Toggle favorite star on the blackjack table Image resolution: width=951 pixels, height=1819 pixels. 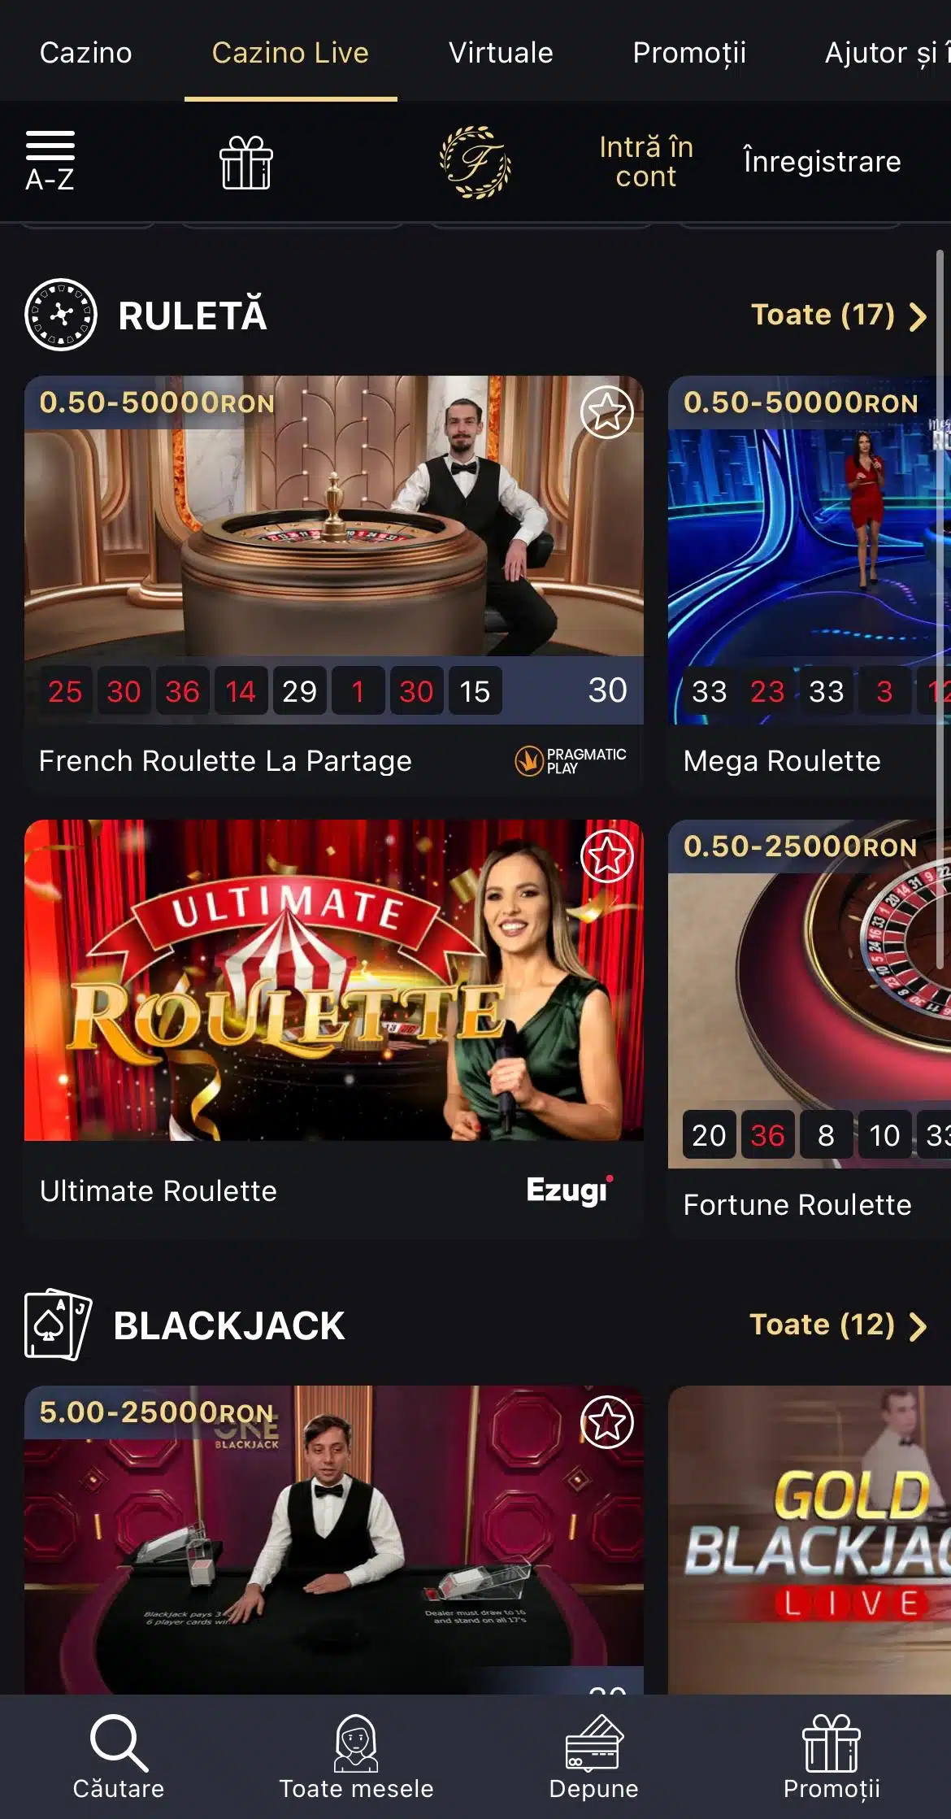point(607,1422)
